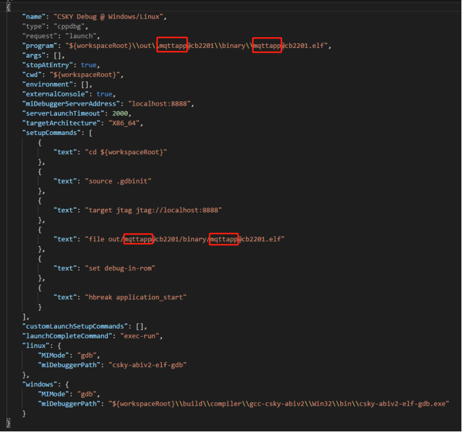Click the "target jtag jtag://localhost:8888" command

pos(153,211)
